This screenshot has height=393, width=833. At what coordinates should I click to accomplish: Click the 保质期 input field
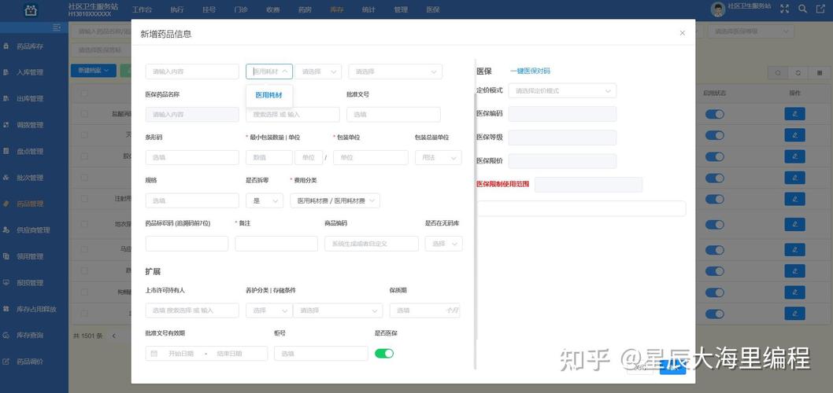(x=424, y=310)
